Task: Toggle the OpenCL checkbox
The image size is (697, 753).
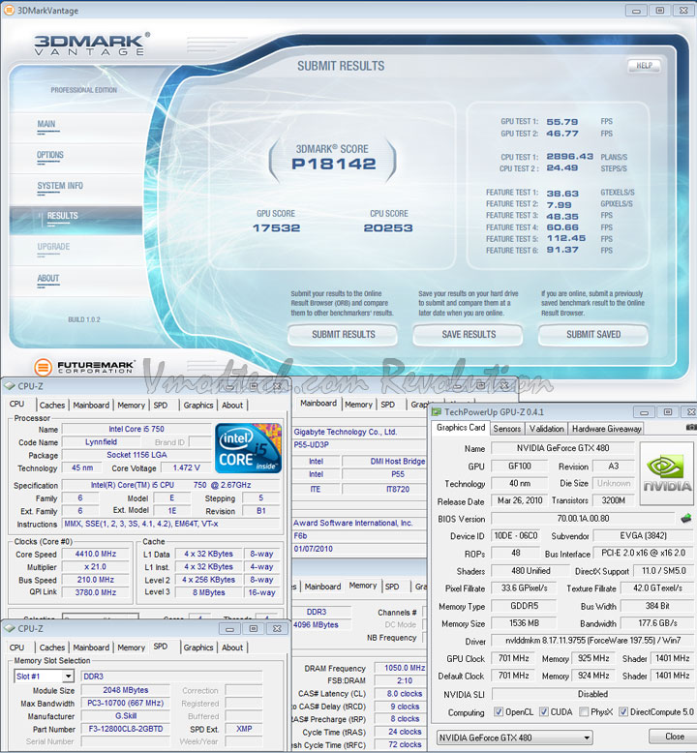Action: point(499,711)
